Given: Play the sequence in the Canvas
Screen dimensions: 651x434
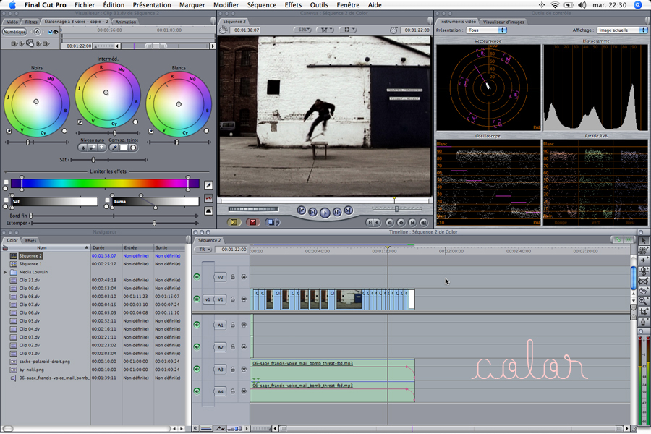Looking at the screenshot, I should coord(325,212).
